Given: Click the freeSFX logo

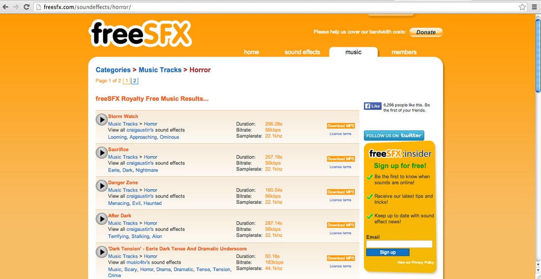Looking at the screenshot, I should pos(140,33).
